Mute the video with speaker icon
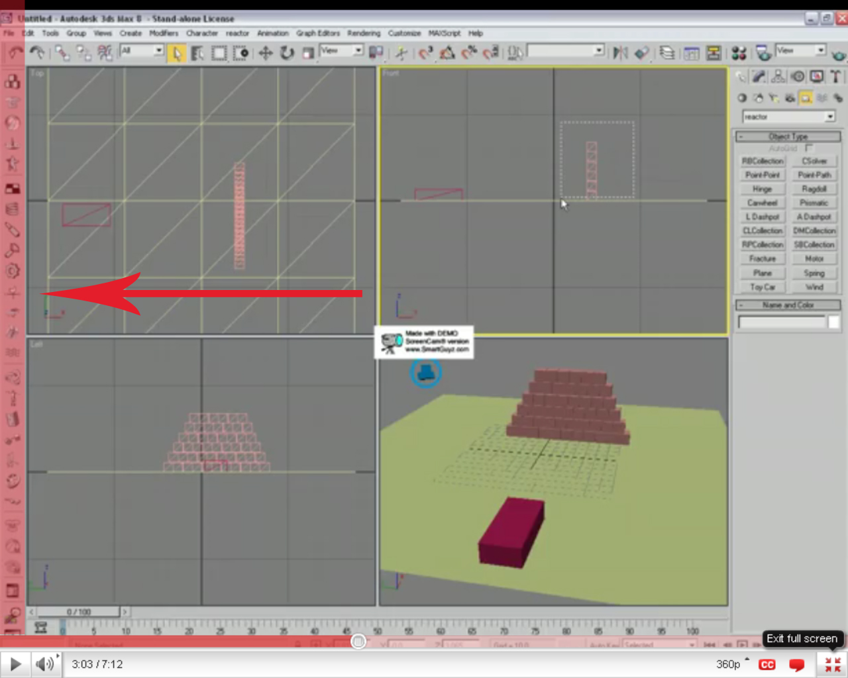Viewport: 848px width, 678px height. pos(44,663)
